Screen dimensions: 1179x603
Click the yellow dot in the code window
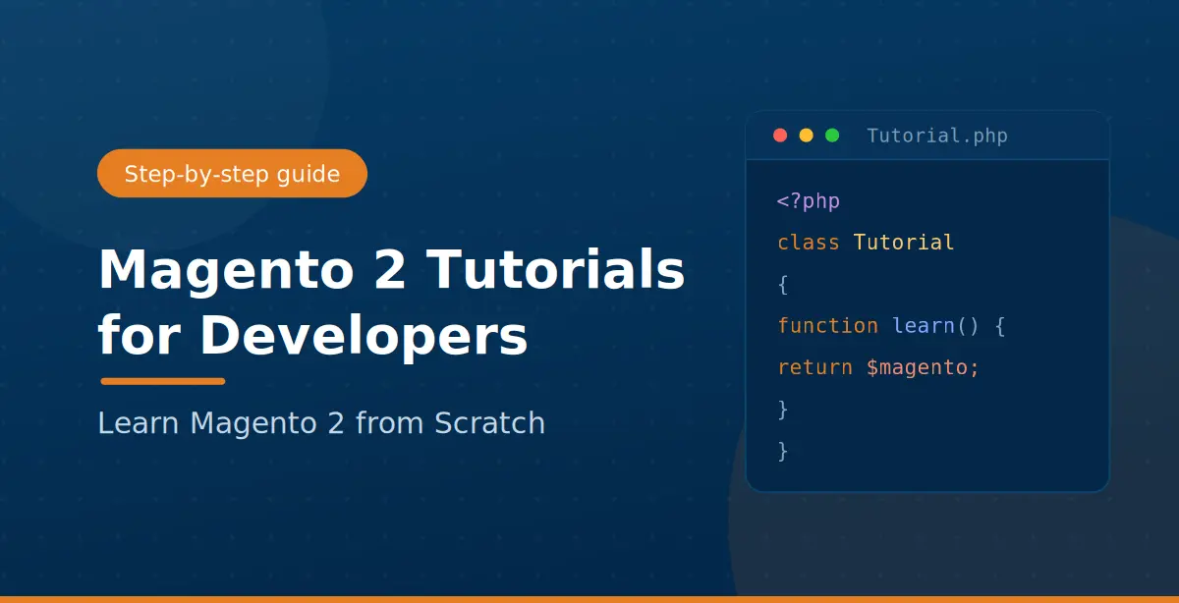pyautogui.click(x=807, y=136)
